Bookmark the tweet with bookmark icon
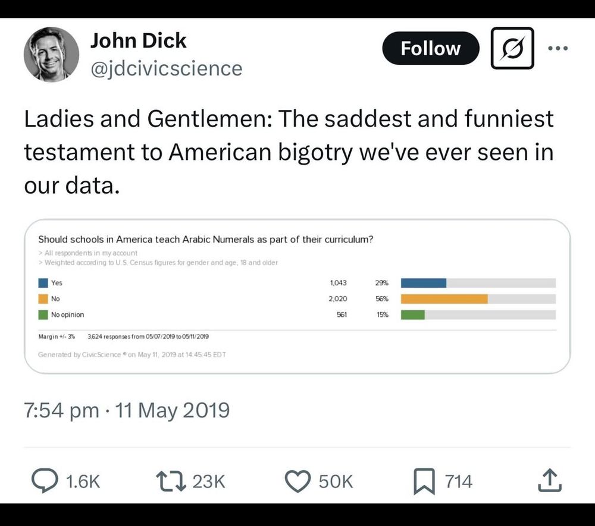Image resolution: width=595 pixels, height=526 pixels. [x=424, y=481]
